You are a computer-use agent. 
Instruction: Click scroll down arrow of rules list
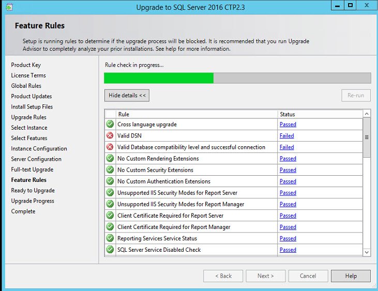point(367,252)
